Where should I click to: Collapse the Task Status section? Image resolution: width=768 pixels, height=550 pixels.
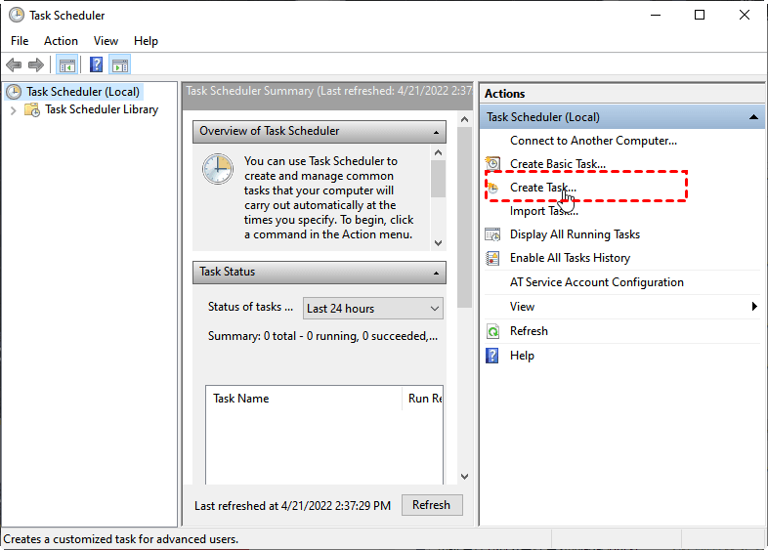tap(436, 273)
